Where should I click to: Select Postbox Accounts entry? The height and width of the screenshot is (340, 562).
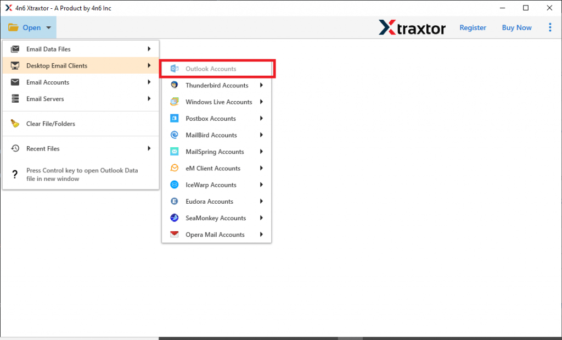pyautogui.click(x=216, y=118)
